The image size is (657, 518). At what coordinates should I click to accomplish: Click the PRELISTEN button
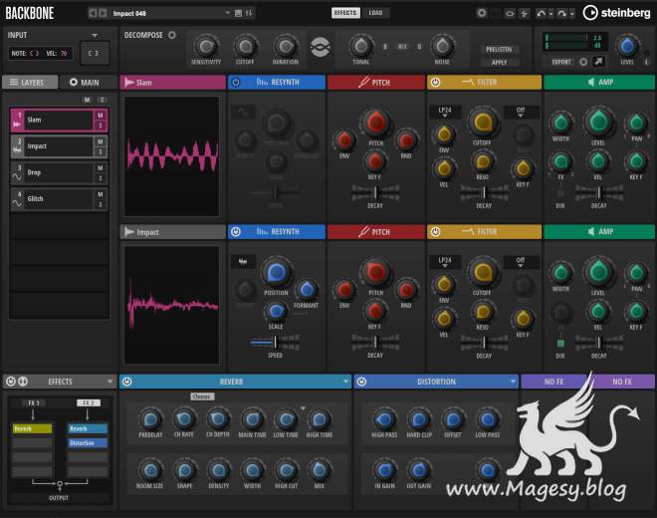(x=499, y=49)
